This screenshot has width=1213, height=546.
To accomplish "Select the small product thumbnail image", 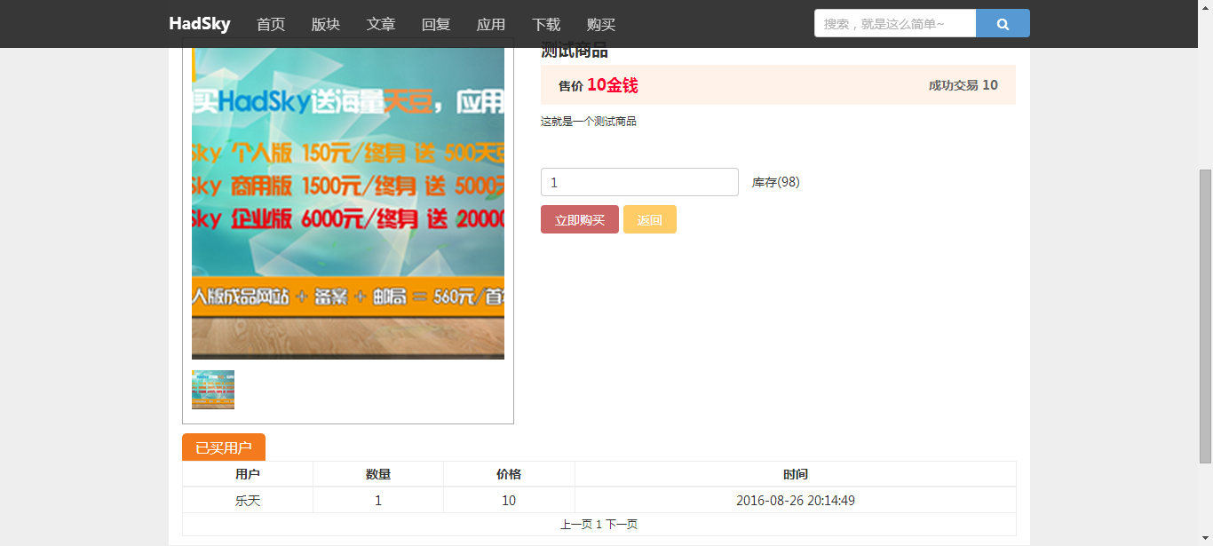I will [213, 390].
